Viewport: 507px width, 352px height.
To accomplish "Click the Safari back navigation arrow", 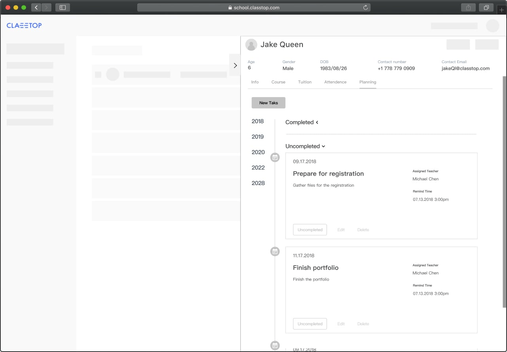I will click(36, 7).
